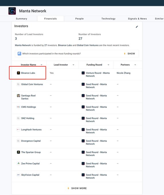Click the Manta Network logo icon

(x=12, y=11)
